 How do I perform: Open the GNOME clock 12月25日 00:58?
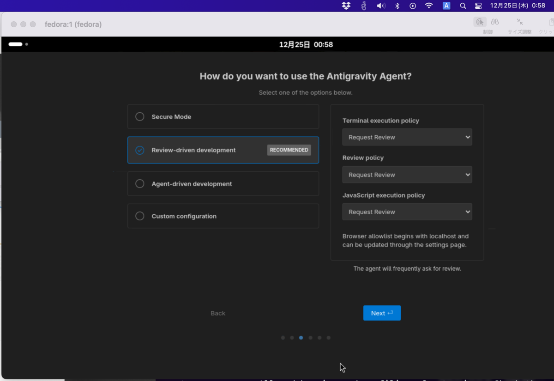(306, 44)
